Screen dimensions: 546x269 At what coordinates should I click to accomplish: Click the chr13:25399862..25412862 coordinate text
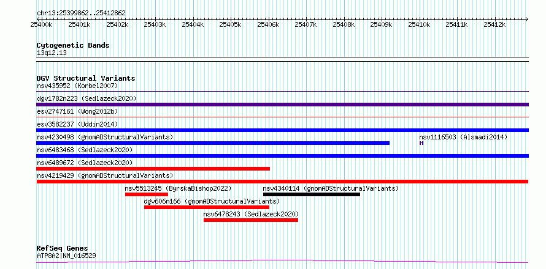tap(81, 13)
